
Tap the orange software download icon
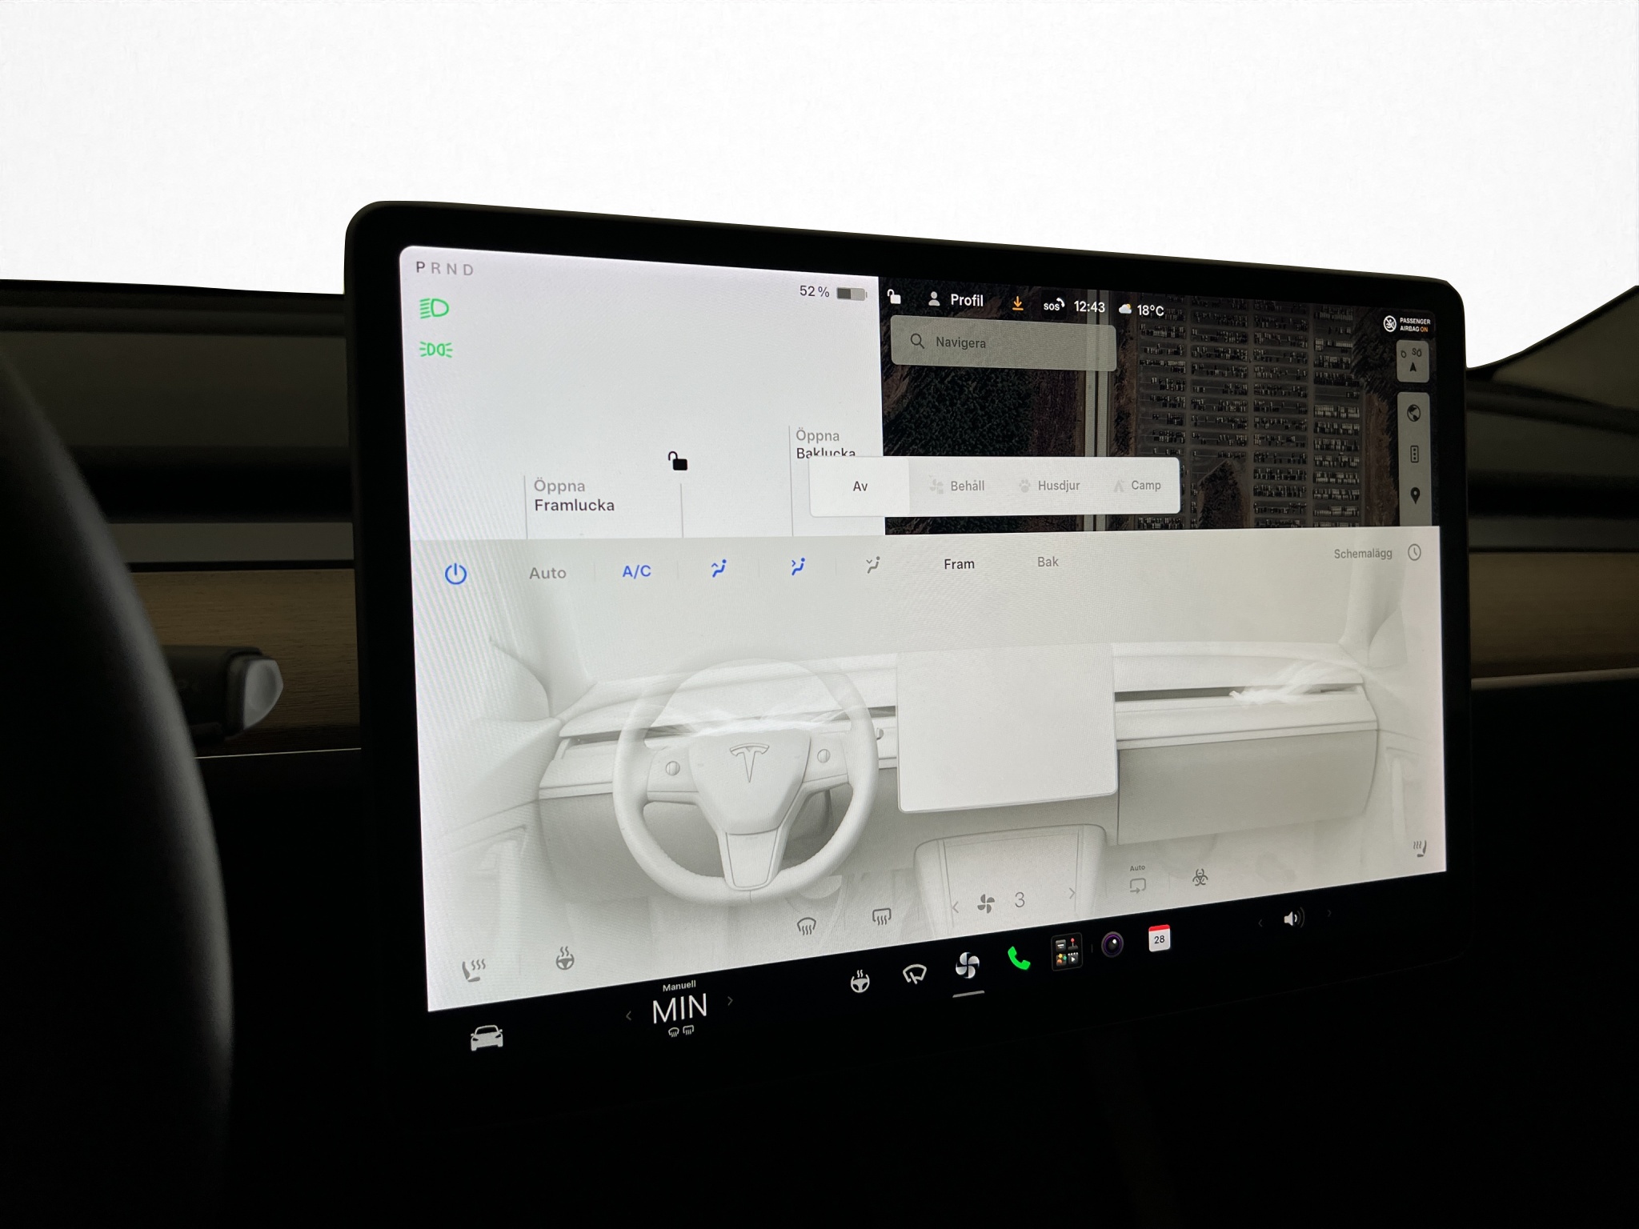click(x=1017, y=303)
